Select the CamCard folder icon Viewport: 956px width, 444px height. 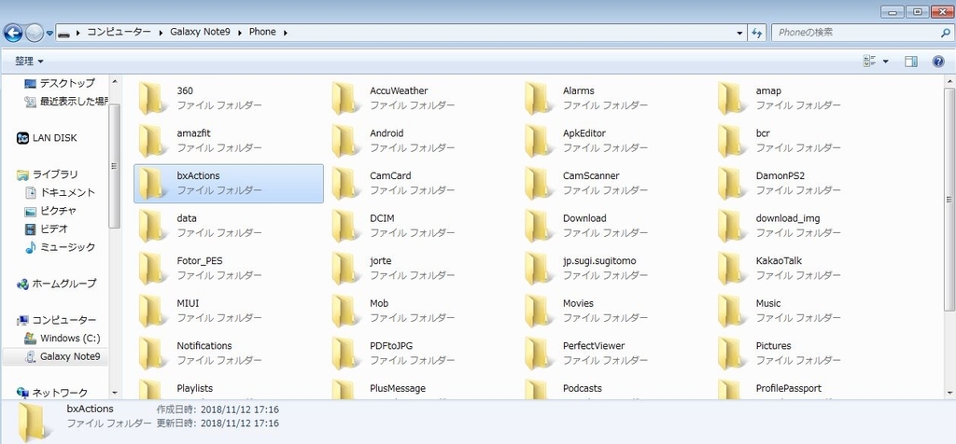pyautogui.click(x=345, y=183)
